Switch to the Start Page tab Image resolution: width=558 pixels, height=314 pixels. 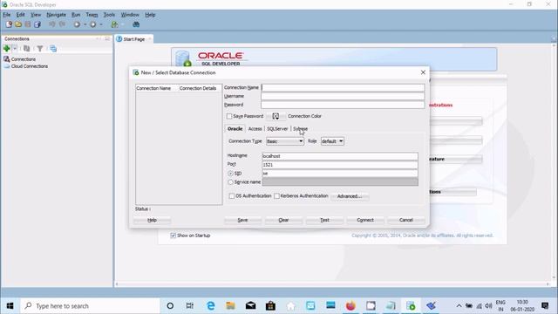click(133, 39)
